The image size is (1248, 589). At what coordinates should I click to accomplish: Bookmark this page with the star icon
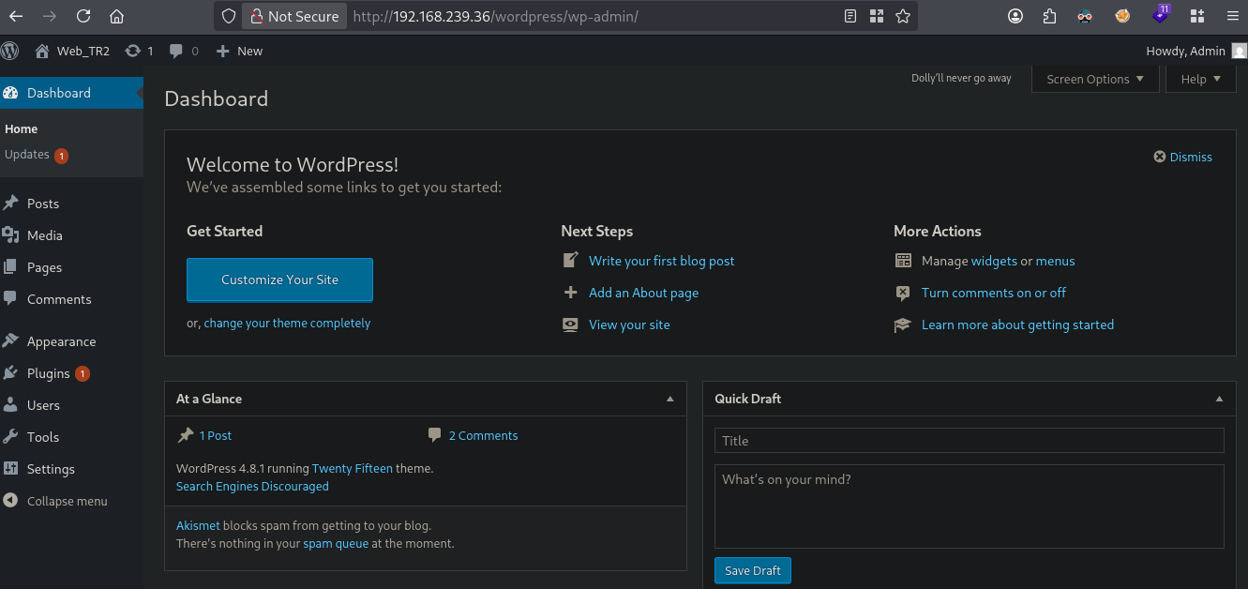point(903,16)
